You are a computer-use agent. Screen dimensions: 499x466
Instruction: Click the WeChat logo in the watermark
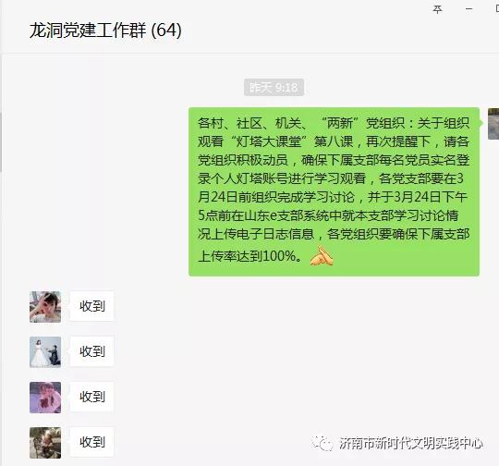323,443
